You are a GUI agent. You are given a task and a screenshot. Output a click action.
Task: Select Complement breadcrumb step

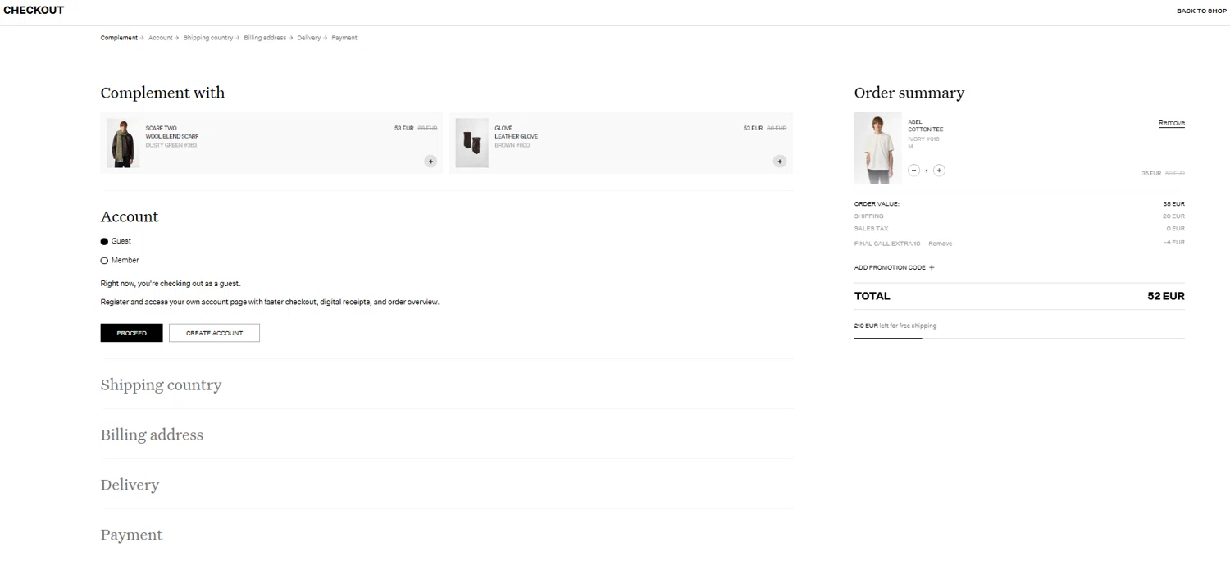(x=119, y=38)
